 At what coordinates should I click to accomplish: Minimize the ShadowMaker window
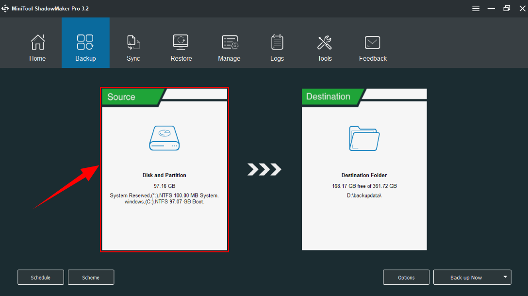[x=491, y=9]
